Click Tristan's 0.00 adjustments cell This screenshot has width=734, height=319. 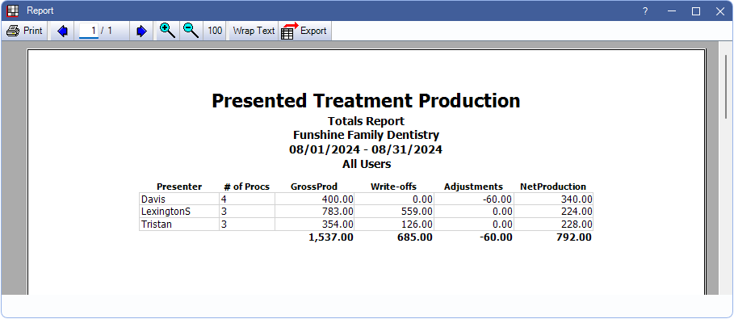474,225
